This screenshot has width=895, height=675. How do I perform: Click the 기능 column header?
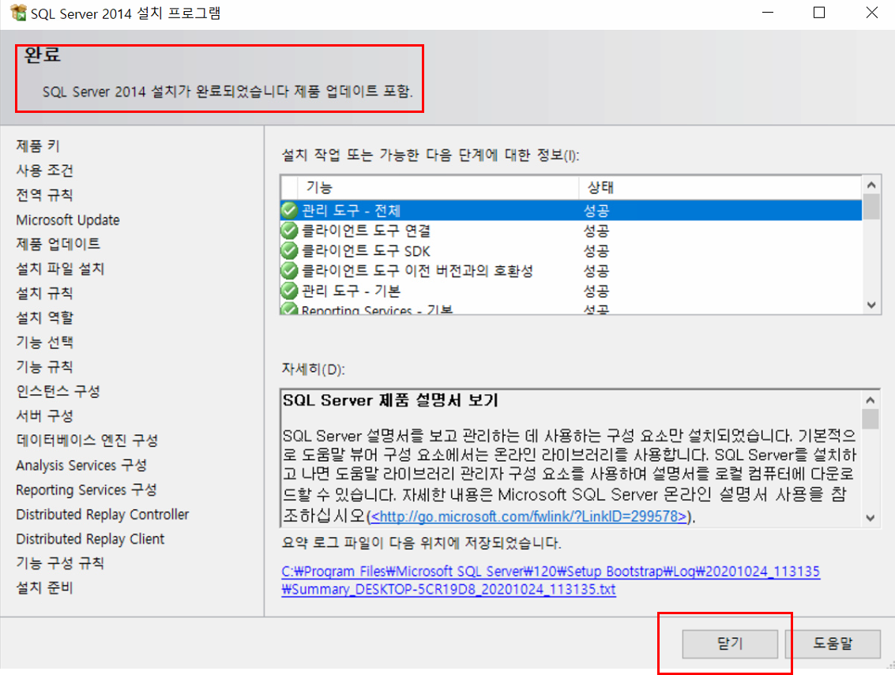tap(438, 187)
